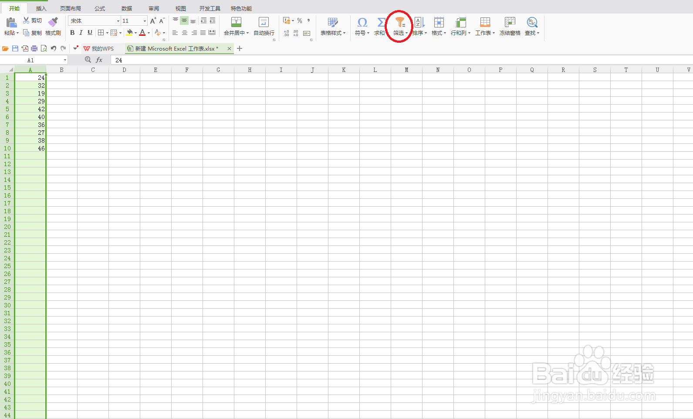Expand the Worksheet (工作表) dropdown
This screenshot has height=419, width=693.
coord(494,33)
